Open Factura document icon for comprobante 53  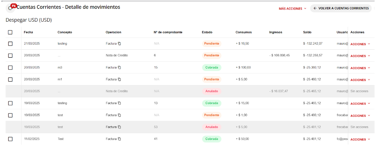[120, 127]
